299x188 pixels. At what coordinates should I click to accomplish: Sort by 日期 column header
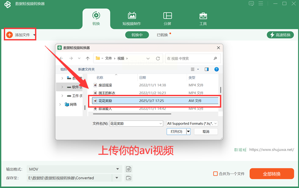pyautogui.click(x=142, y=77)
